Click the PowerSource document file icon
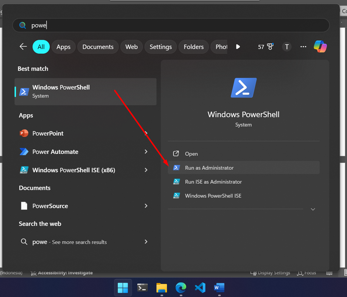347x297 pixels. (x=24, y=206)
